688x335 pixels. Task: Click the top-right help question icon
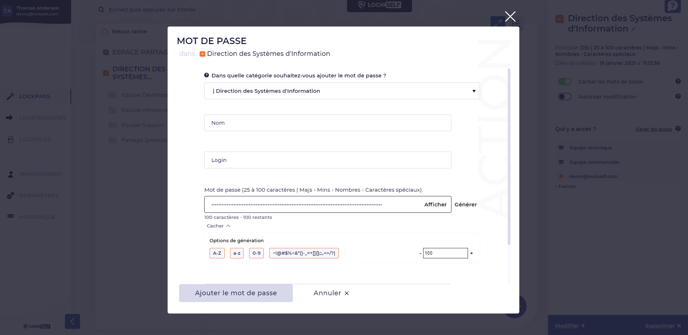(673, 6)
